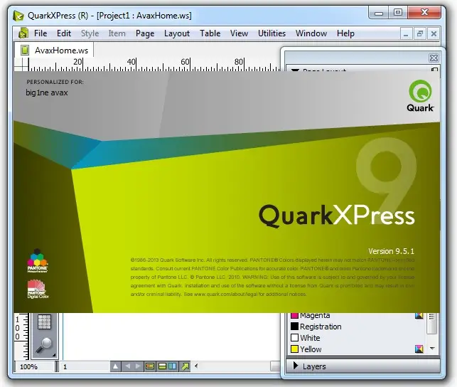The height and width of the screenshot is (387, 457).
Task: Expand the Layers palette section
Action: (295, 366)
